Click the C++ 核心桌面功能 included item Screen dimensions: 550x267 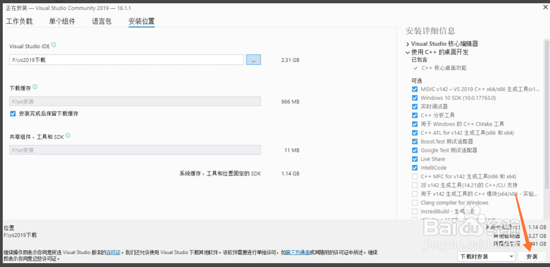coord(444,68)
